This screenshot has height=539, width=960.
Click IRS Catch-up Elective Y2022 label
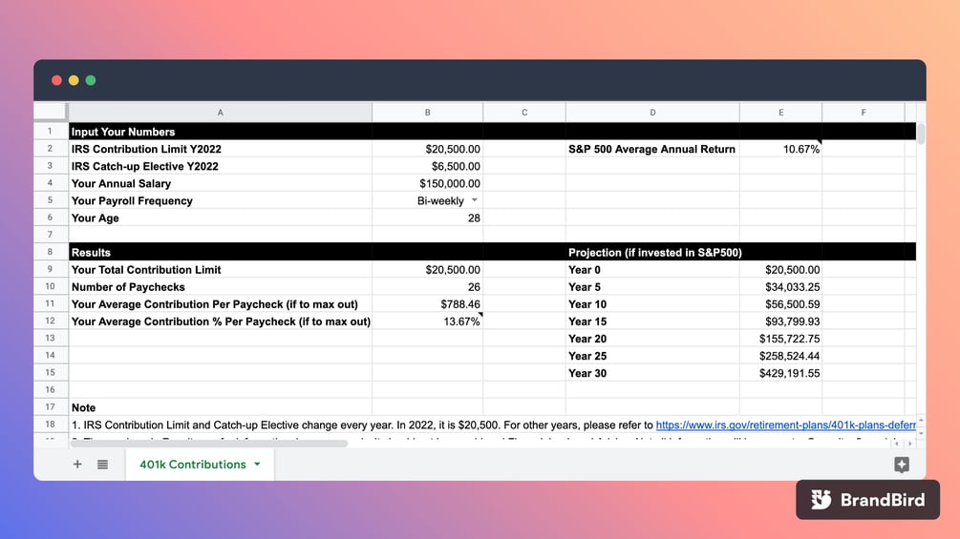[144, 166]
